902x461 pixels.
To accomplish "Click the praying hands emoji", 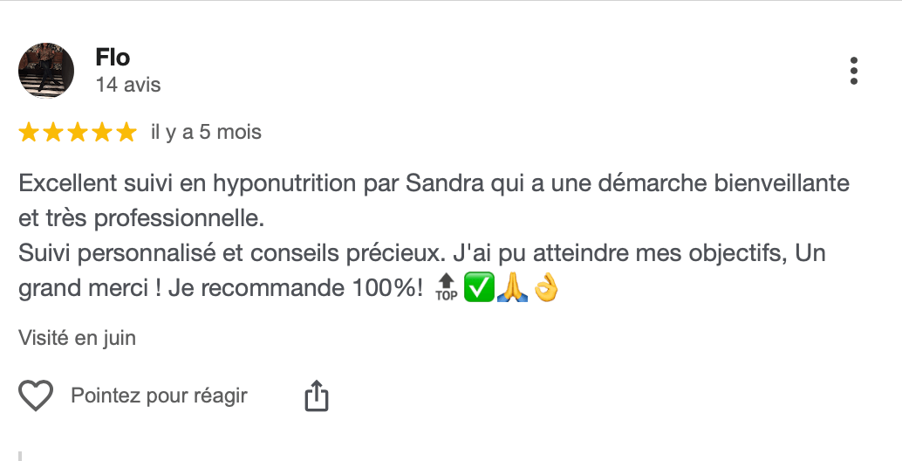I will pos(510,288).
